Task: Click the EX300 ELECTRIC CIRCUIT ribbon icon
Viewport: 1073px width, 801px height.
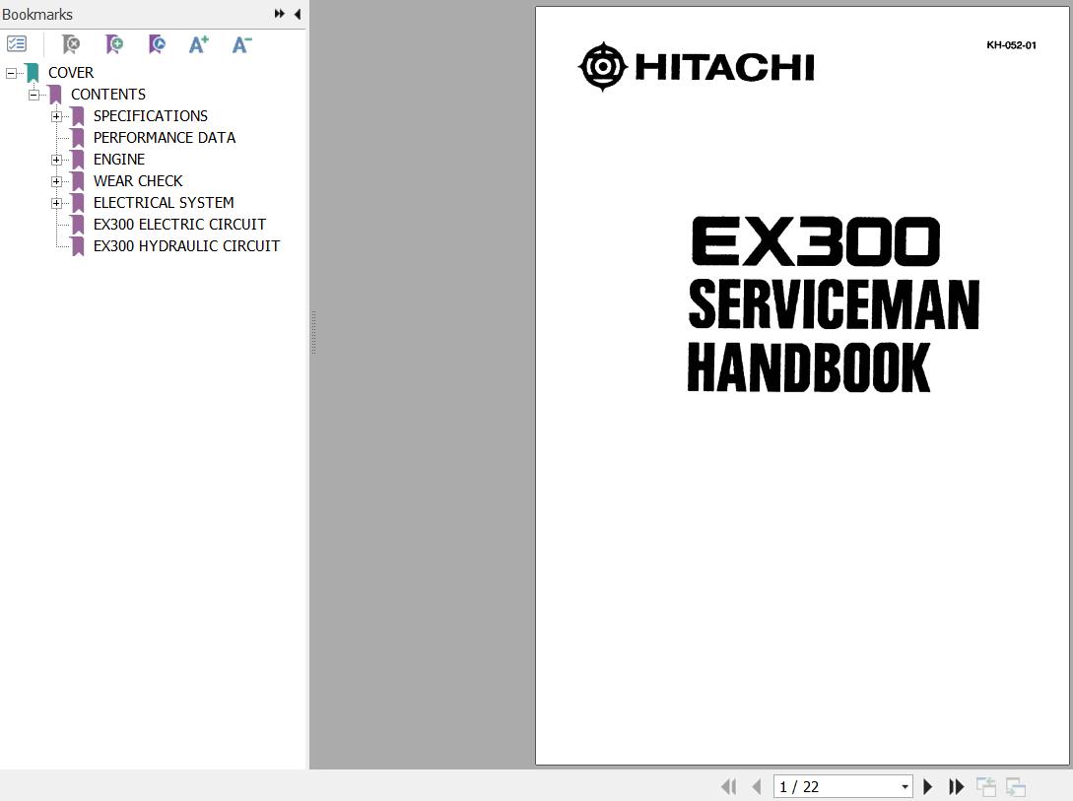Action: 78,225
